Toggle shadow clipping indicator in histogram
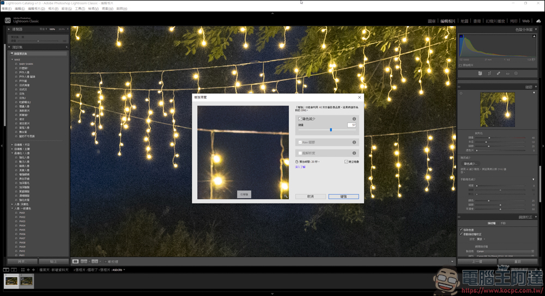 click(461, 36)
